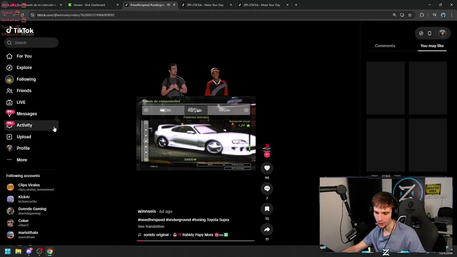Click the first recommended video placeholder

coord(386,88)
